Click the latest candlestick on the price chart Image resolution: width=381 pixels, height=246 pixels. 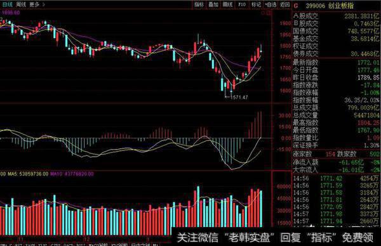[x=261, y=49]
